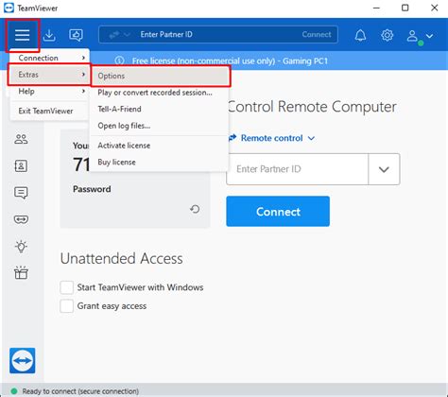Click the Remote control arrows icon

(x=233, y=138)
